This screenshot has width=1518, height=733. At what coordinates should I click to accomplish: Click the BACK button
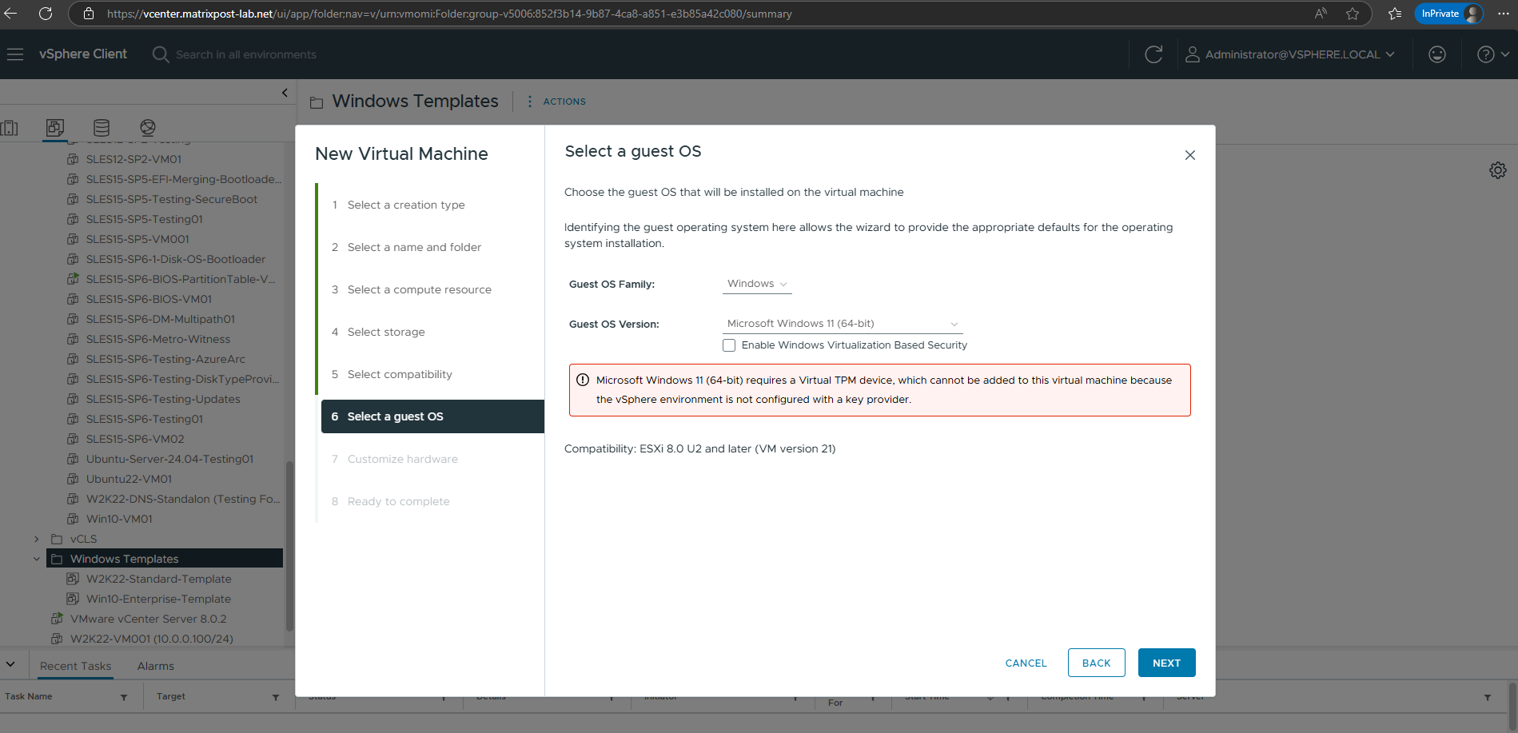1097,663
